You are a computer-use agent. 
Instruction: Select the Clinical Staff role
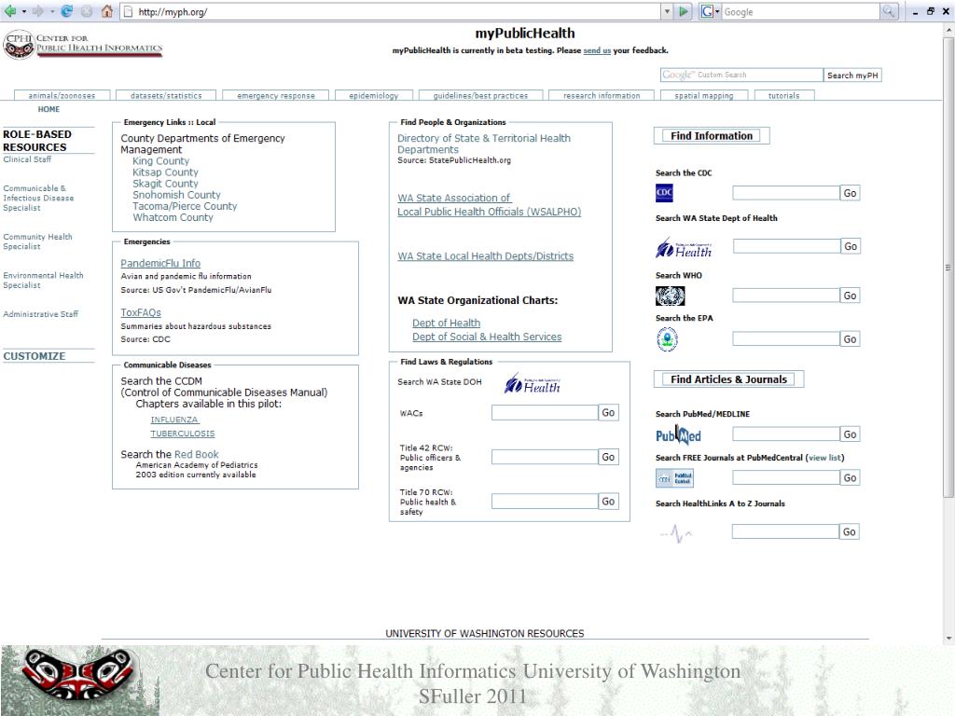coord(27,159)
